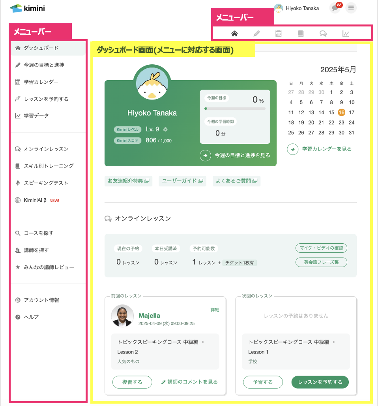This screenshot has width=378, height=406.
Task: Click the 復習する button
Action: [132, 382]
